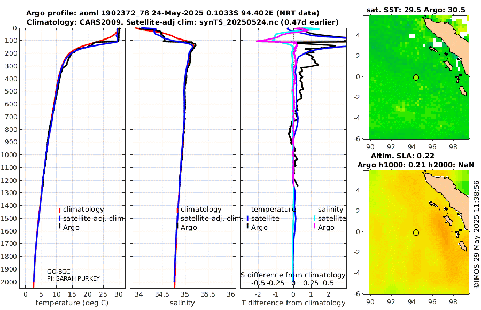Image resolution: width=481 pixels, height=310 pixels.
Task: Click black Argo swatch in temperature legend
Action: click(x=59, y=227)
